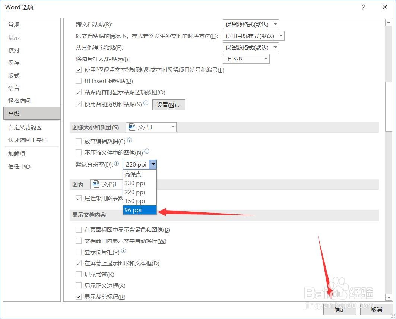Click the help question mark icon

[363, 7]
